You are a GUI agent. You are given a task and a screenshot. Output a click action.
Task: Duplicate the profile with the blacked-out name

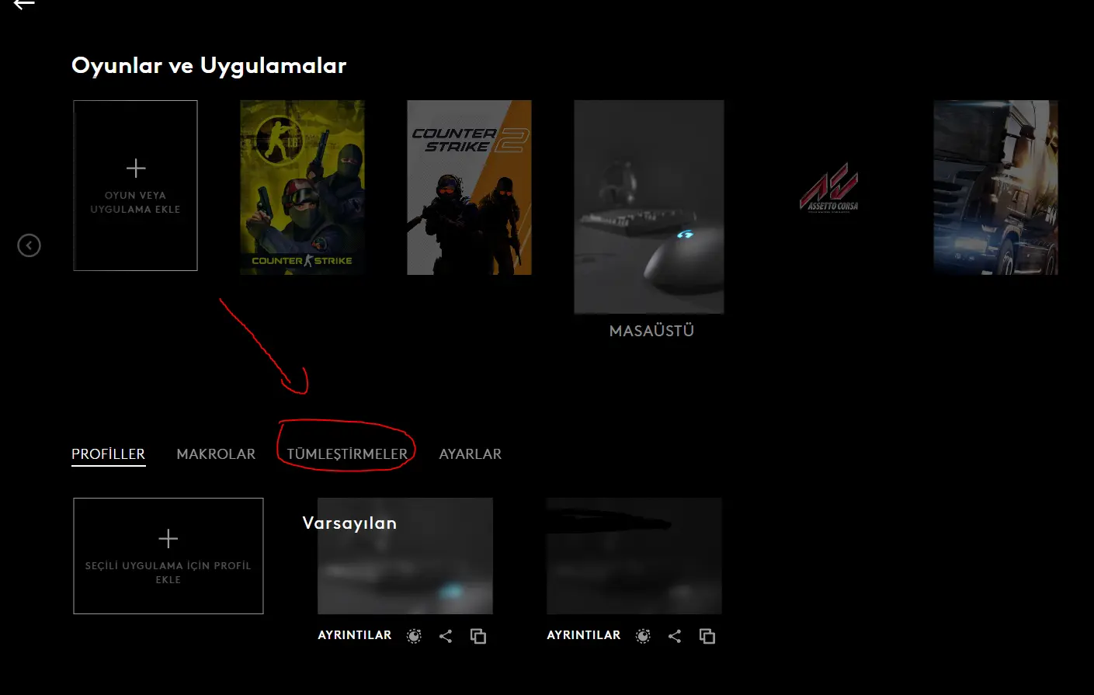(707, 636)
